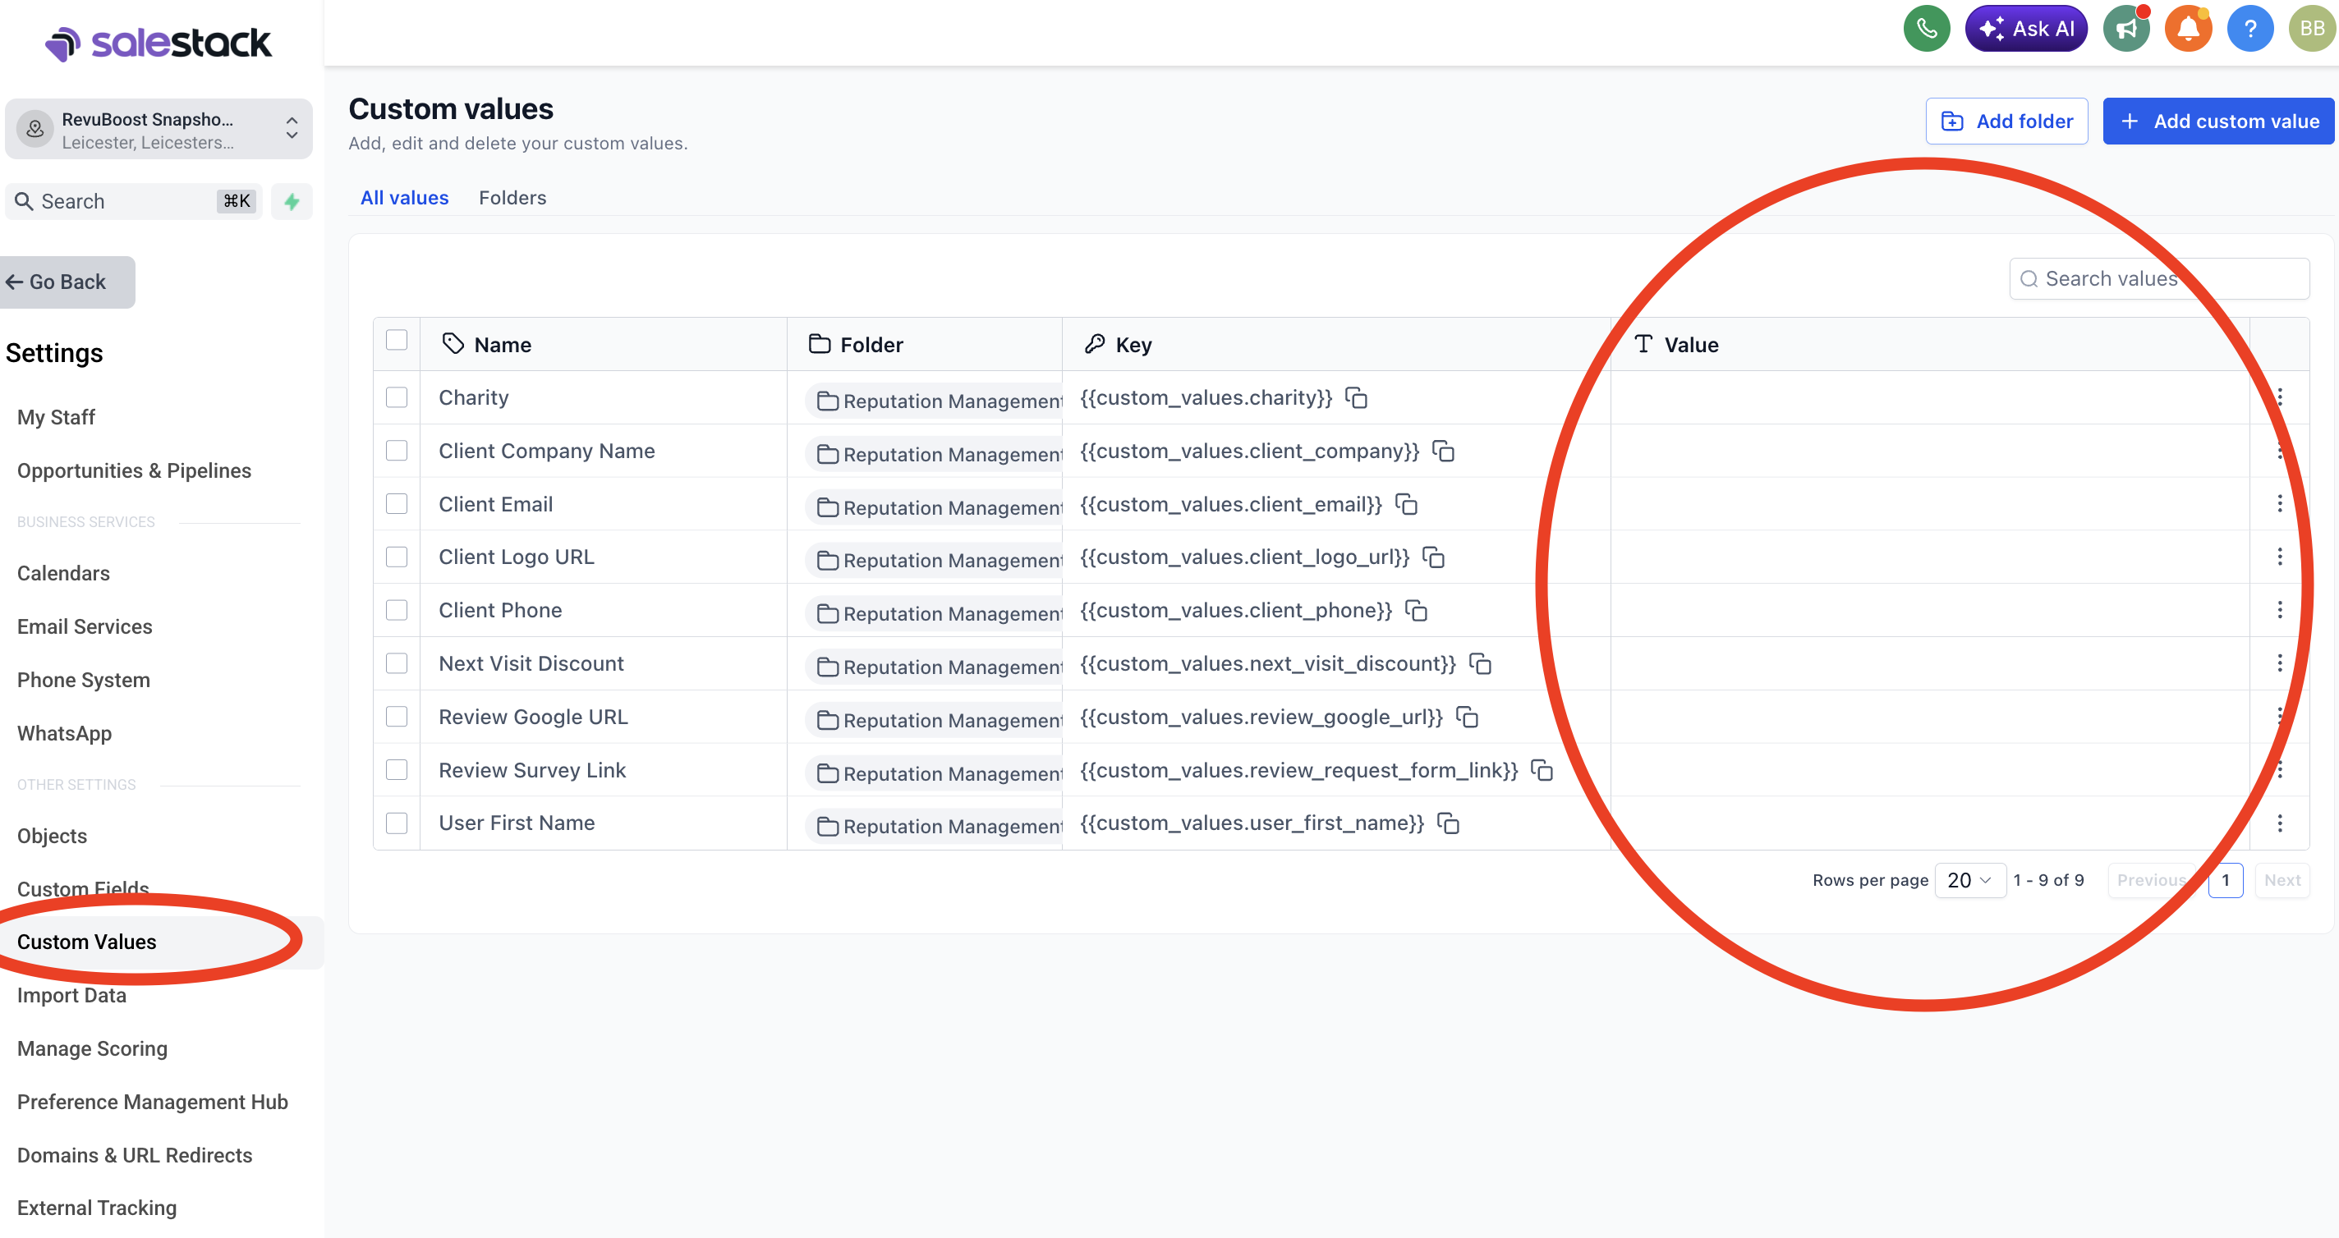Toggle the select-all header checkbox
This screenshot has width=2339, height=1238.
pyautogui.click(x=397, y=341)
